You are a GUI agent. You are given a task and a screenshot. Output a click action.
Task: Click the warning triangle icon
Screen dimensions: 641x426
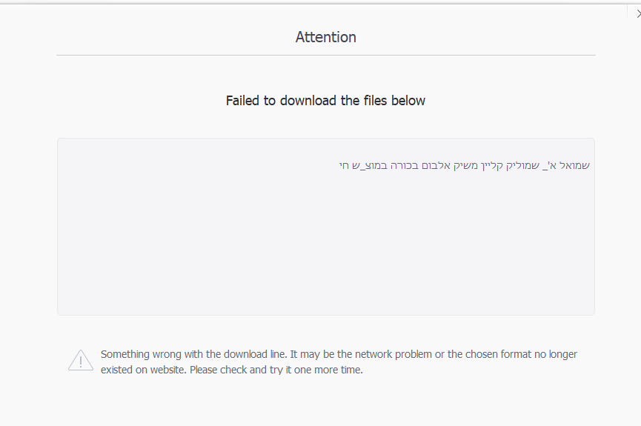tap(80, 360)
